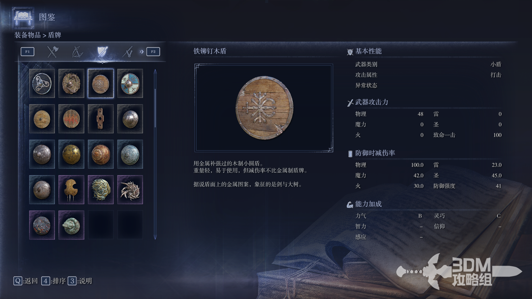
Task: Open the crossed axes weapon tab
Action: pos(52,51)
